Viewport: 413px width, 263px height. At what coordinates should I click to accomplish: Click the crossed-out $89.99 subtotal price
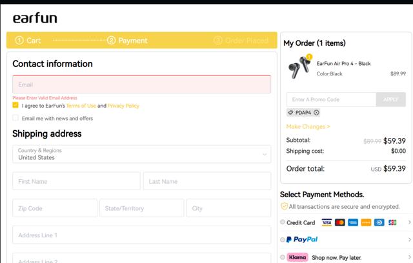click(x=372, y=142)
